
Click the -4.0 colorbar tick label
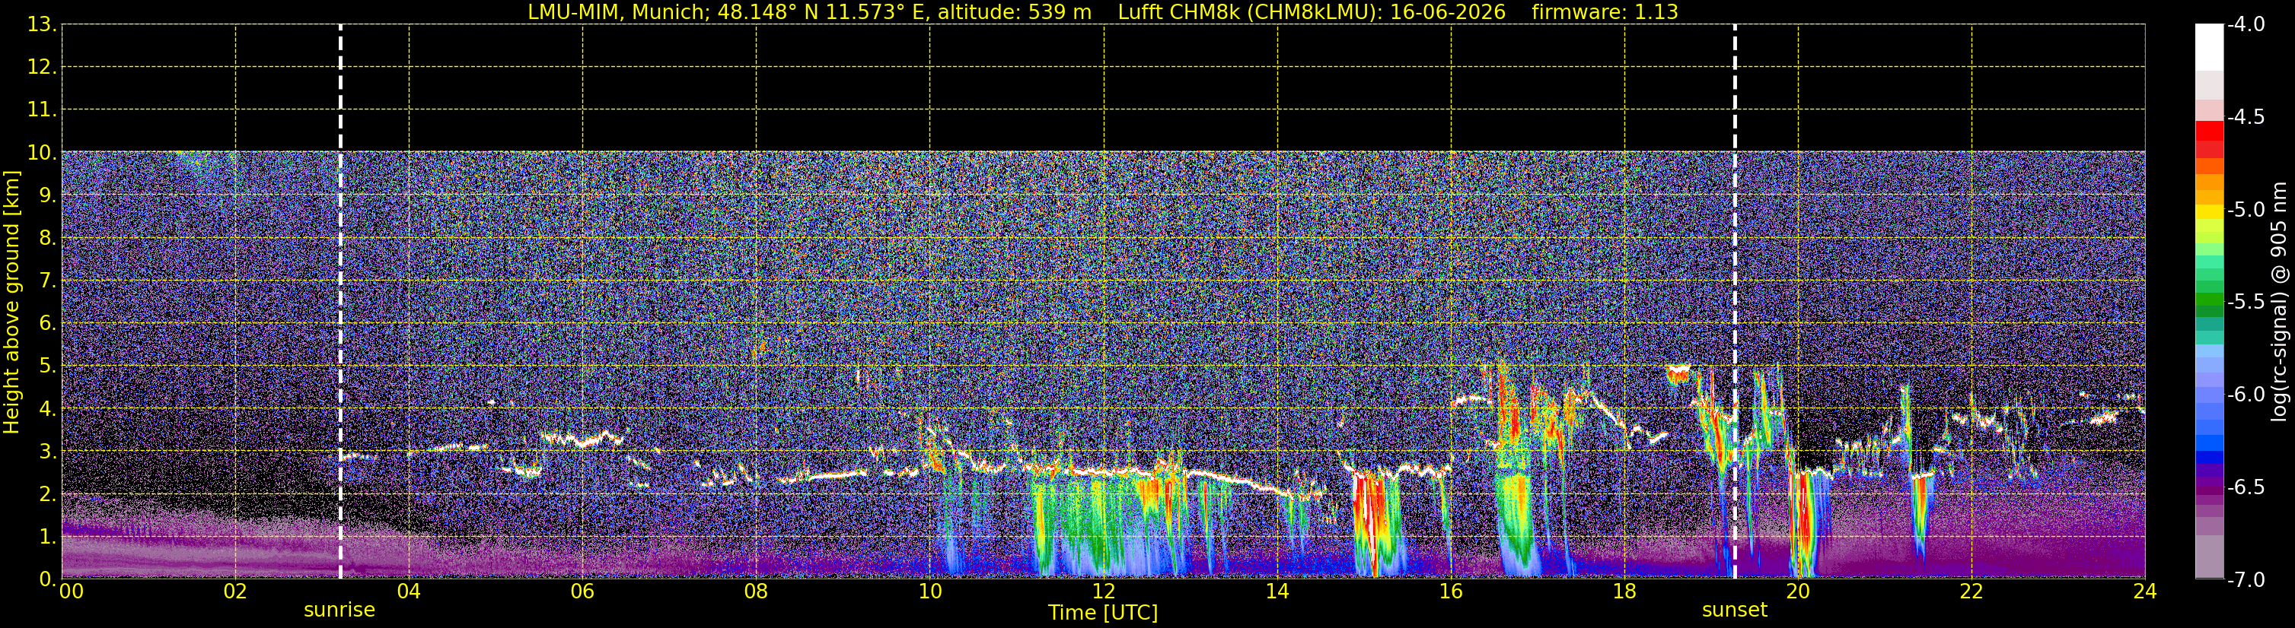(2245, 24)
